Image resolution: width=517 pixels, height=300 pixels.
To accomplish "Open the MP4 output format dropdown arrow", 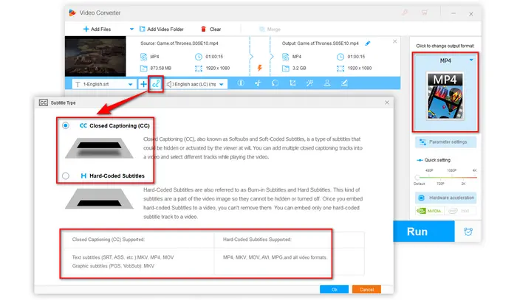I will 471,60.
